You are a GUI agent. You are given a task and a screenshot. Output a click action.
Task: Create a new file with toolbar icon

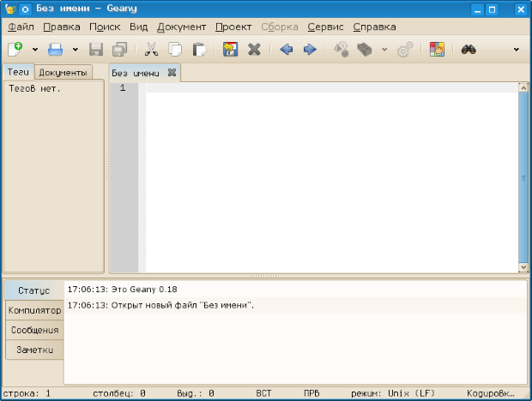coord(15,50)
